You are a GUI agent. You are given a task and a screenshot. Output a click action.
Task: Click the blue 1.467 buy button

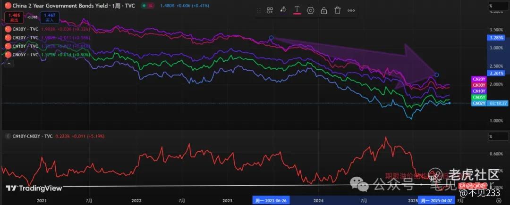[50, 17]
